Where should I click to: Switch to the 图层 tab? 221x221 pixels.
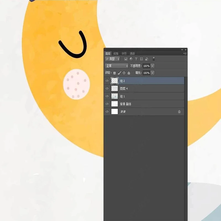click(108, 53)
